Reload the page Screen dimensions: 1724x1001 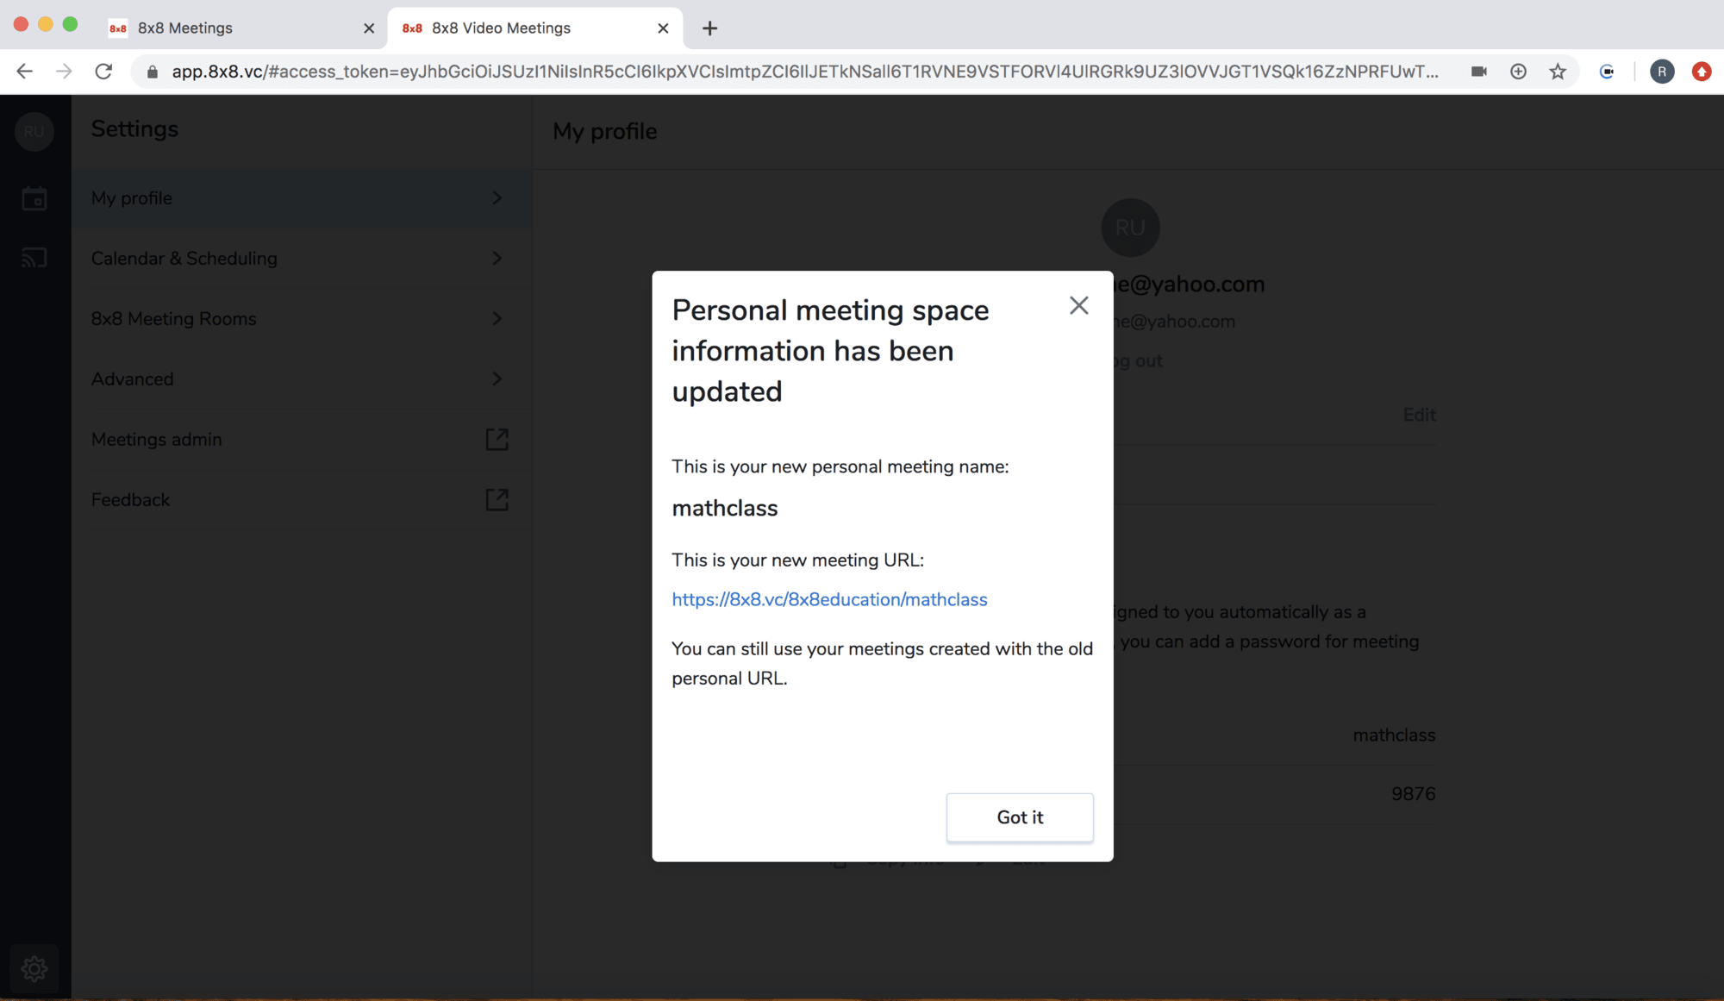tap(103, 72)
